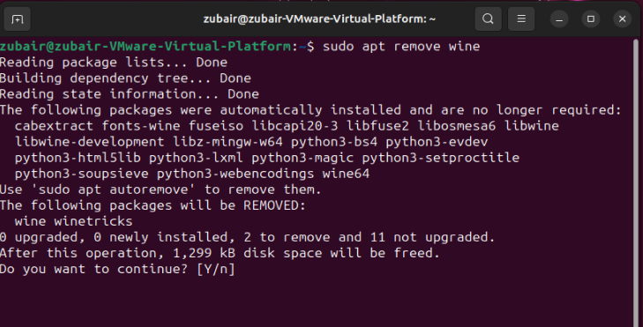Click the Y/n confirmation prompt
The image size is (643, 327).
(216, 269)
